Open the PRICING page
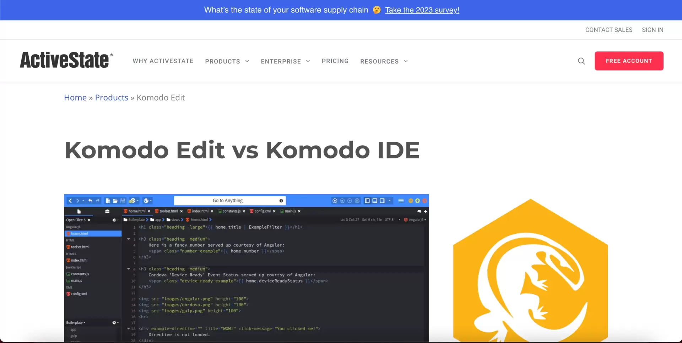The width and height of the screenshot is (682, 343). (x=335, y=61)
